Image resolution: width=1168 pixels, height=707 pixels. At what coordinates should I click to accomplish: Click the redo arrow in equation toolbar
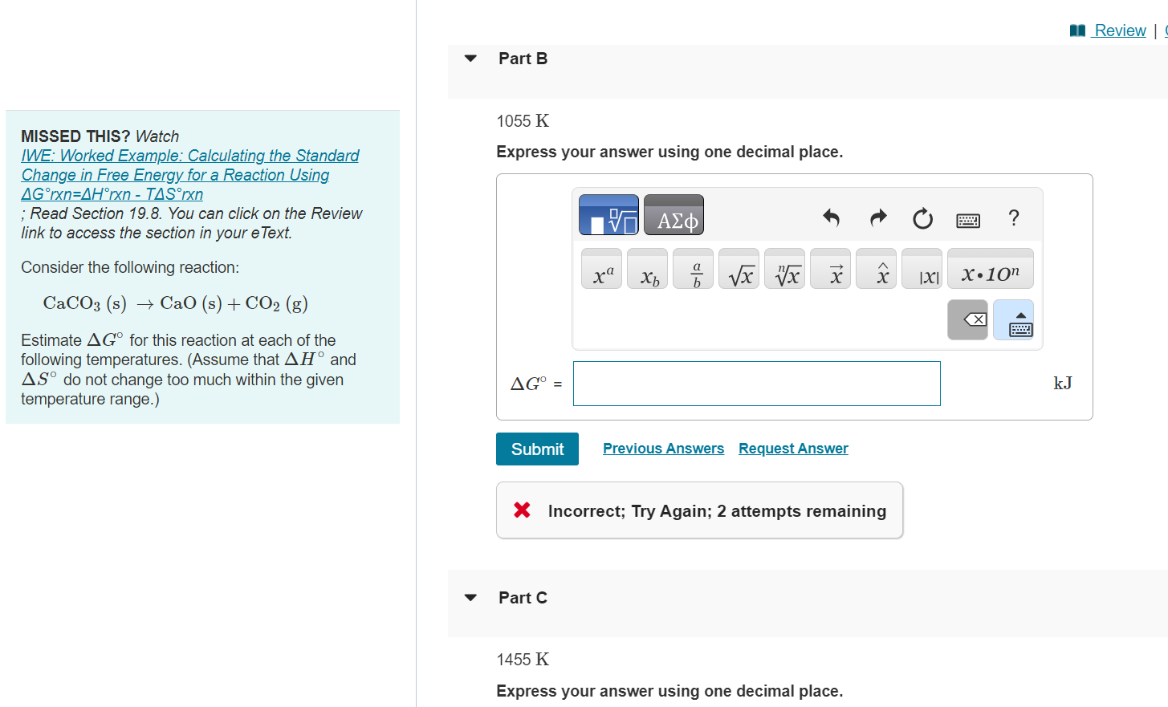(x=878, y=217)
